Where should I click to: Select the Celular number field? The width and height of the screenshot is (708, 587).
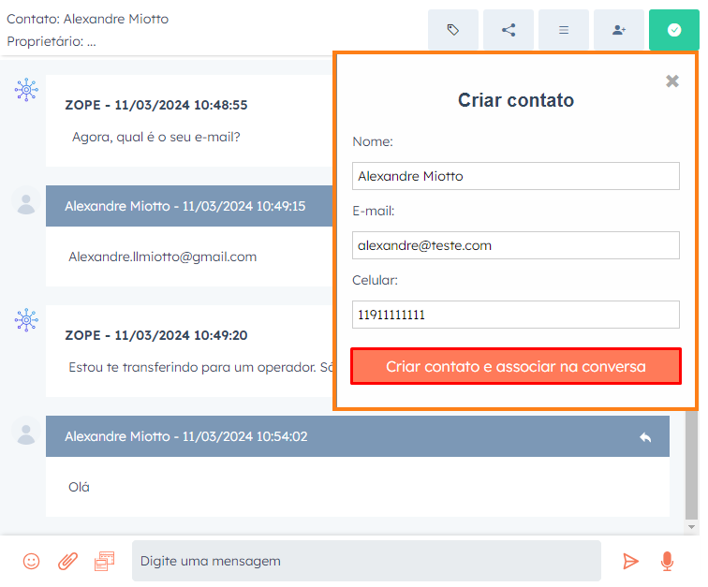pyautogui.click(x=516, y=315)
